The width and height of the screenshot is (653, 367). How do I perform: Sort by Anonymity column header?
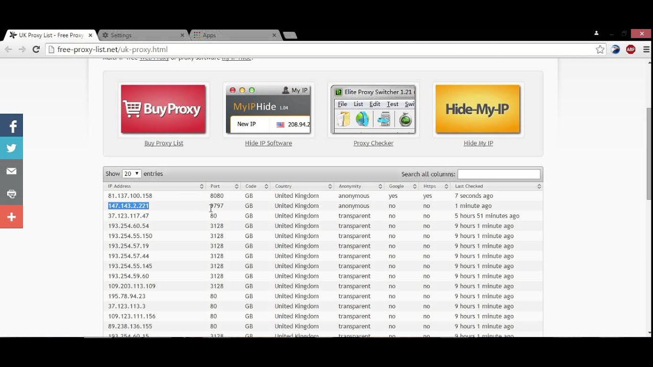[x=360, y=187]
